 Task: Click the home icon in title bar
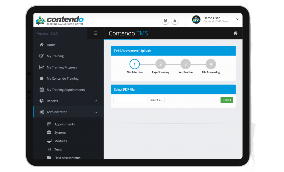click(235, 33)
